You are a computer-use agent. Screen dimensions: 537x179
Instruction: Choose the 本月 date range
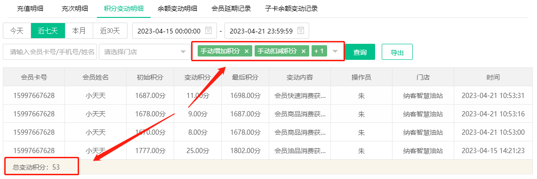(79, 31)
